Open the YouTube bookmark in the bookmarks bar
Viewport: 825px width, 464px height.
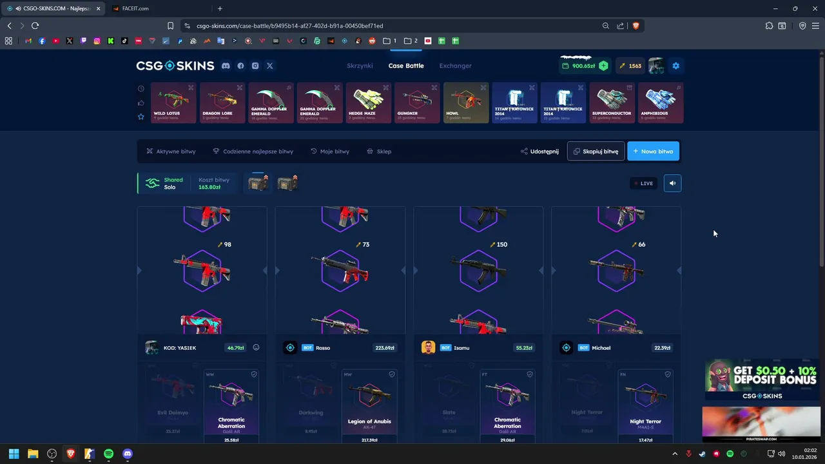coord(56,41)
